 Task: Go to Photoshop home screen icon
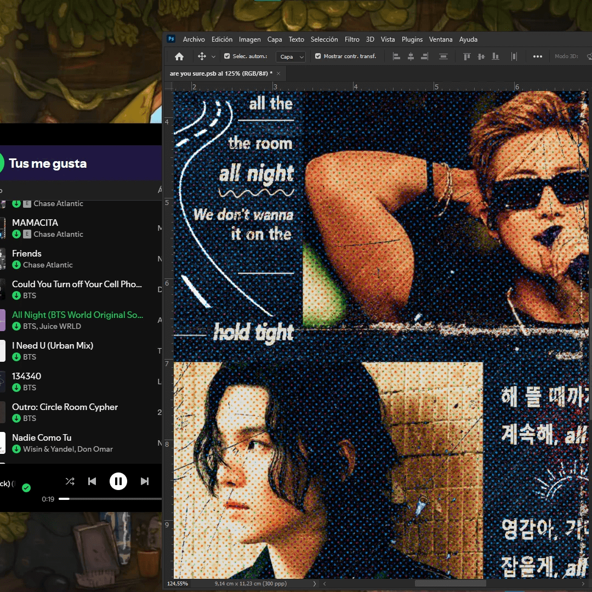(x=179, y=56)
